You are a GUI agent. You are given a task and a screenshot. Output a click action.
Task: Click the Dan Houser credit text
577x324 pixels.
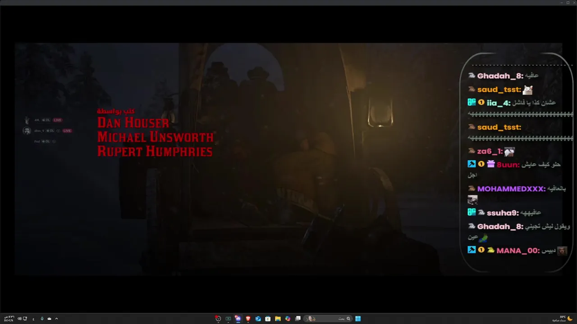133,122
